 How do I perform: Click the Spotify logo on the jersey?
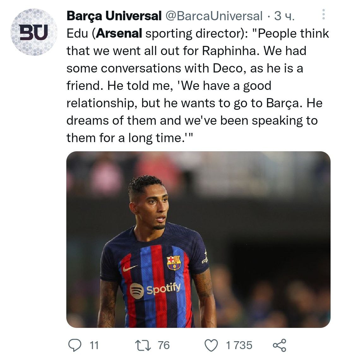pyautogui.click(x=155, y=289)
